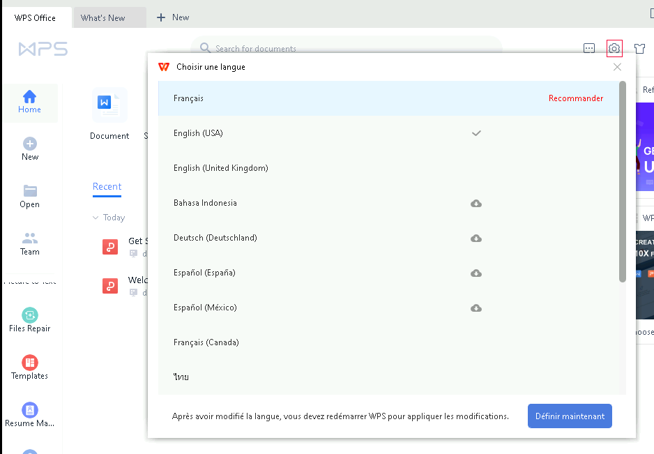Open the Team sidebar icon
The height and width of the screenshot is (454, 654).
click(x=29, y=239)
